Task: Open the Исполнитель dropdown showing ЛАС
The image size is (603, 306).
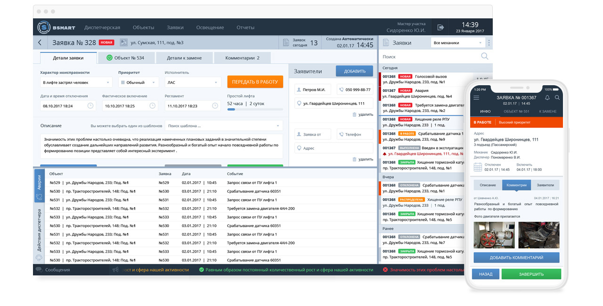Action: [x=193, y=82]
